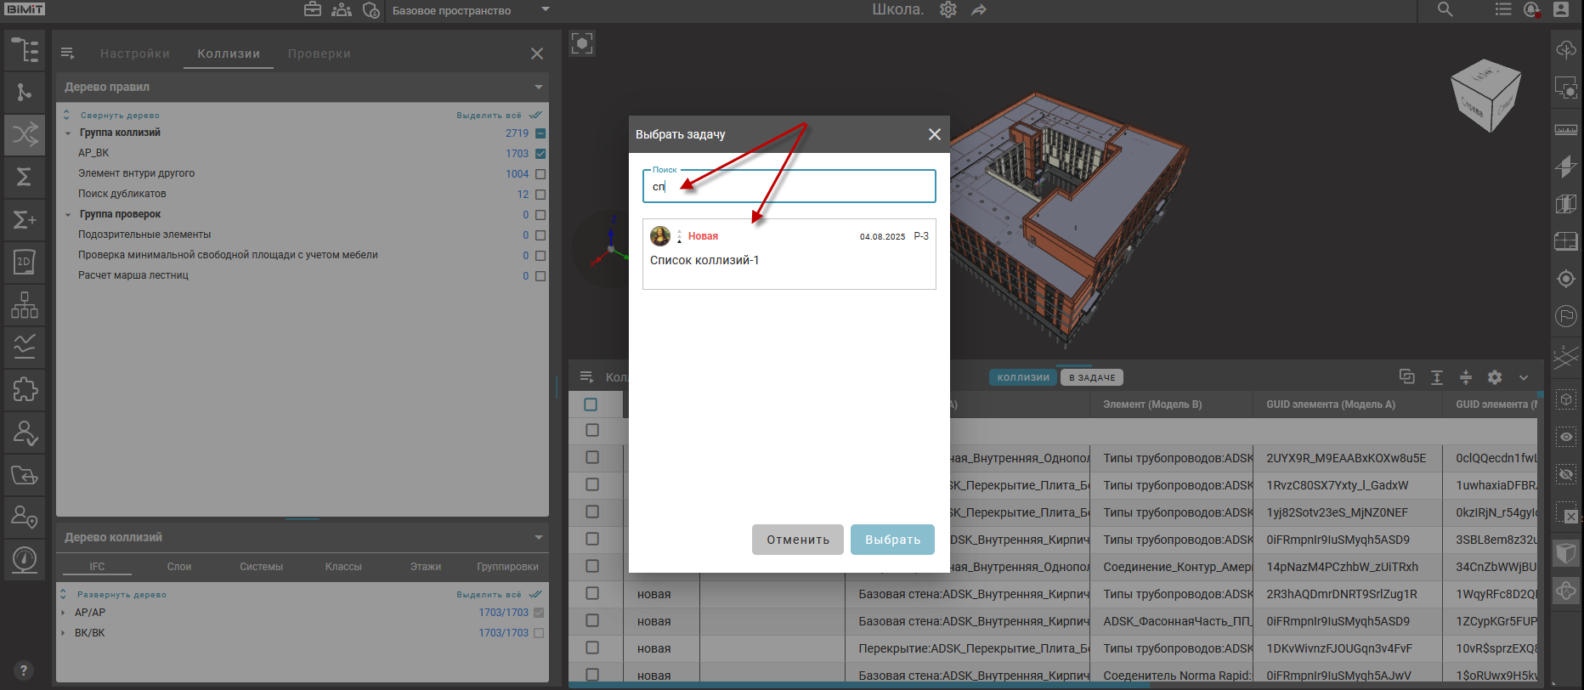The height and width of the screenshot is (690, 1584).
Task: Click the fit-to-view icon in viewport corner
Action: click(582, 43)
